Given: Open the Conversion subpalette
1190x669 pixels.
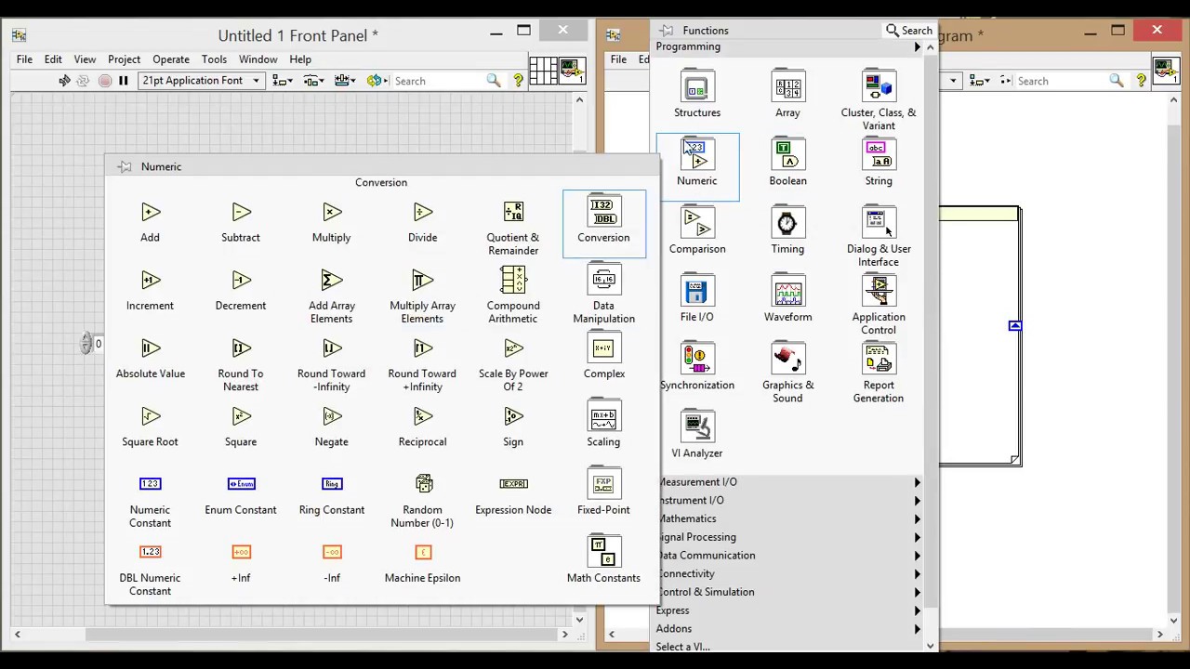Looking at the screenshot, I should (x=603, y=222).
